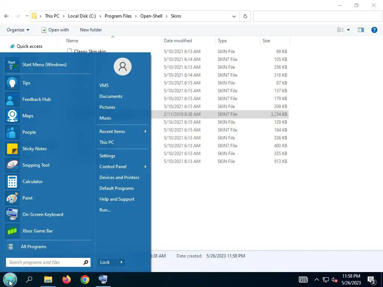The width and height of the screenshot is (383, 287).
Task: Open recent locations dropdown arrow
Action: tap(27, 16)
